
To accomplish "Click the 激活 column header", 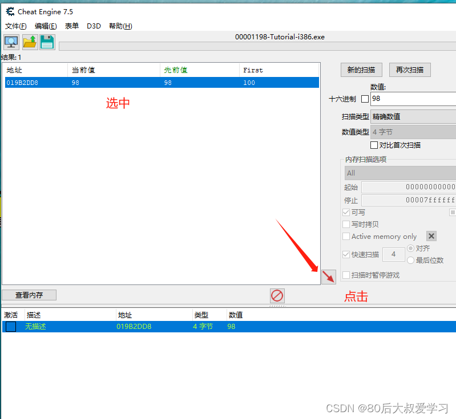I will (11, 315).
